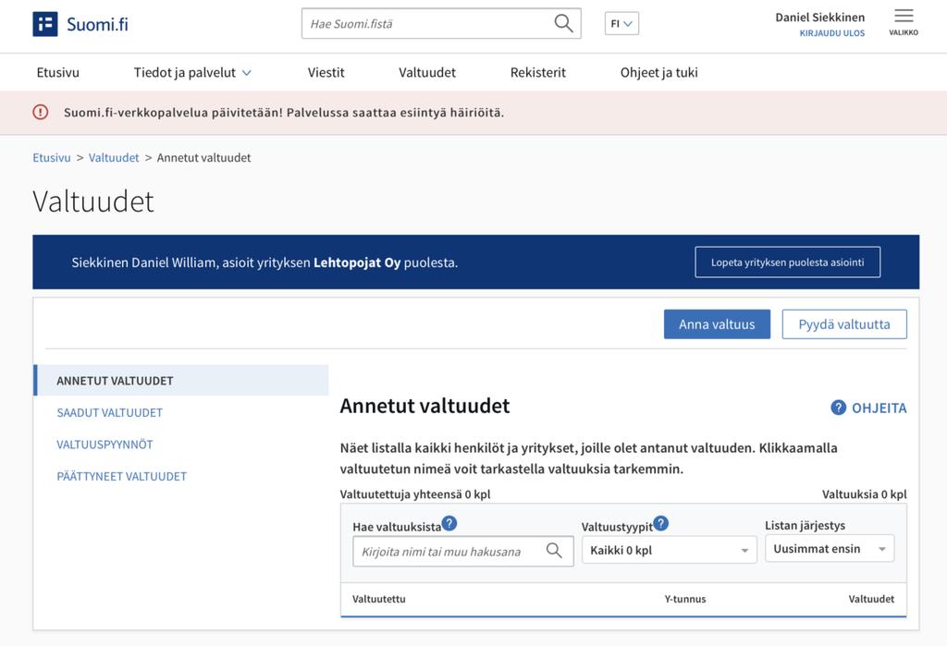Click the magnifier icon in Hae Suomi.fistä search
The height and width of the screenshot is (646, 947).
point(563,23)
